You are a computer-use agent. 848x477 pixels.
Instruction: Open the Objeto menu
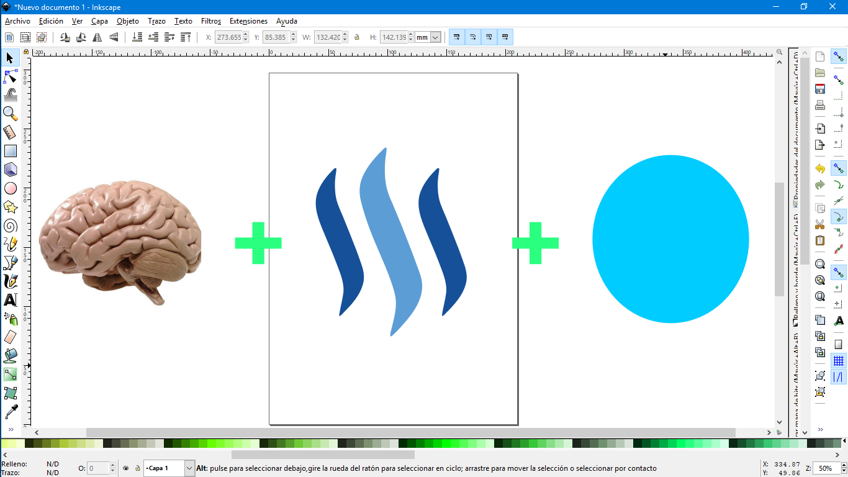pyautogui.click(x=128, y=21)
